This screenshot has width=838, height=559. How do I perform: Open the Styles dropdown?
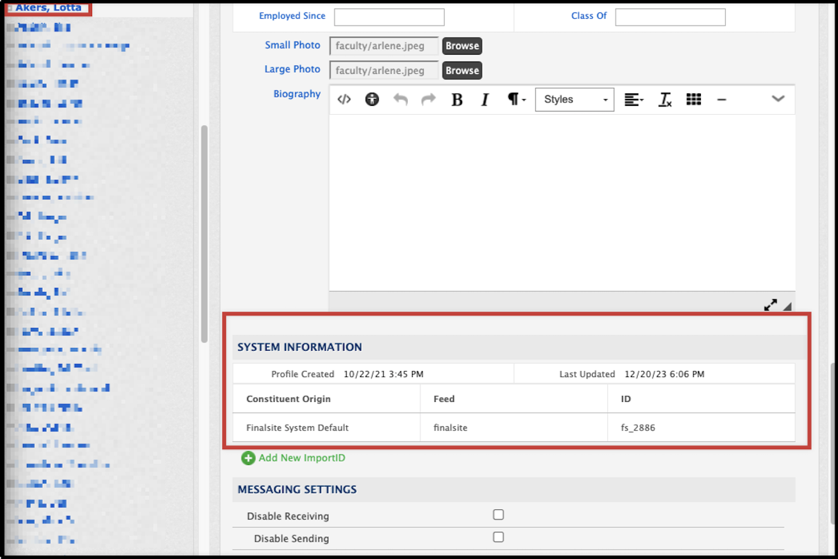(x=574, y=100)
